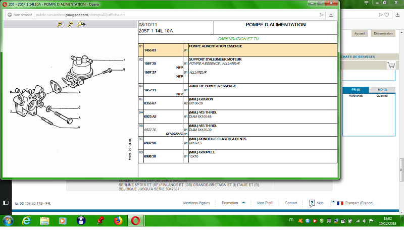404x236 pixels.
Task: Expand the Promotion arrow menu
Action: pyautogui.click(x=243, y=202)
